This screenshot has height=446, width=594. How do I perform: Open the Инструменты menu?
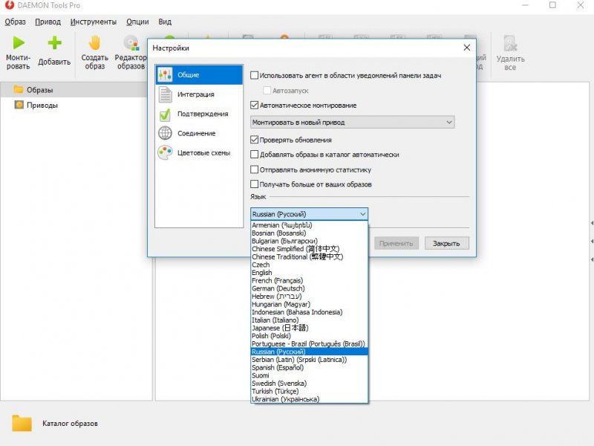[94, 22]
